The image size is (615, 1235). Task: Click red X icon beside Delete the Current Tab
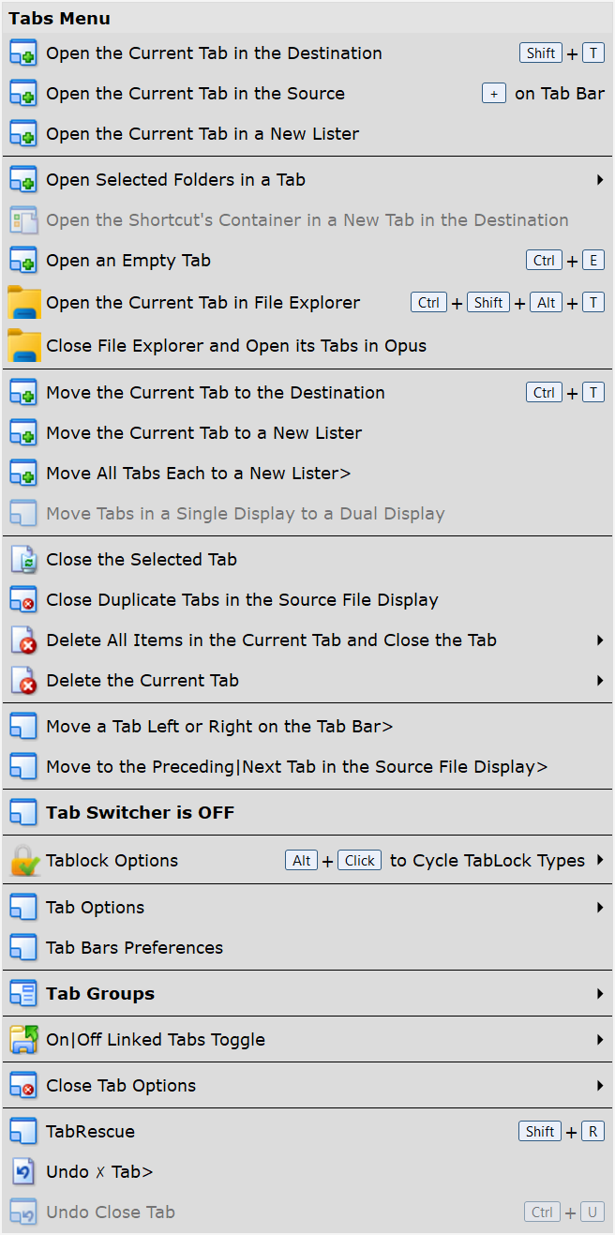[x=22, y=681]
